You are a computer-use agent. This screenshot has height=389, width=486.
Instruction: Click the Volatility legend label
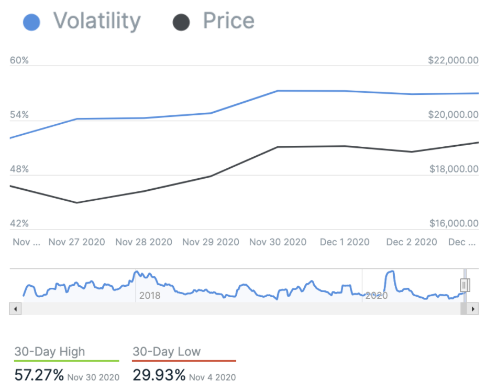tap(97, 21)
